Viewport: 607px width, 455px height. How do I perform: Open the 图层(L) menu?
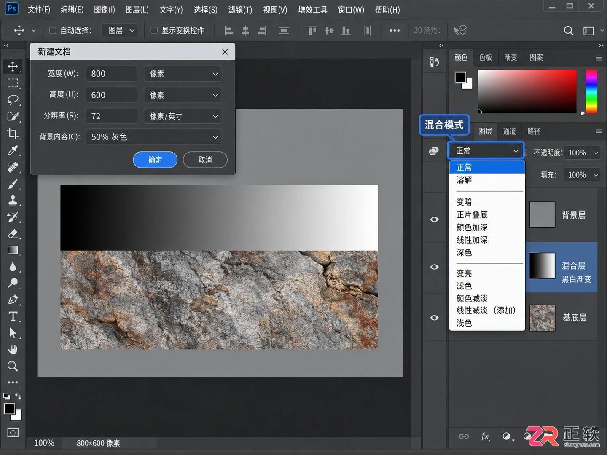[x=137, y=10]
